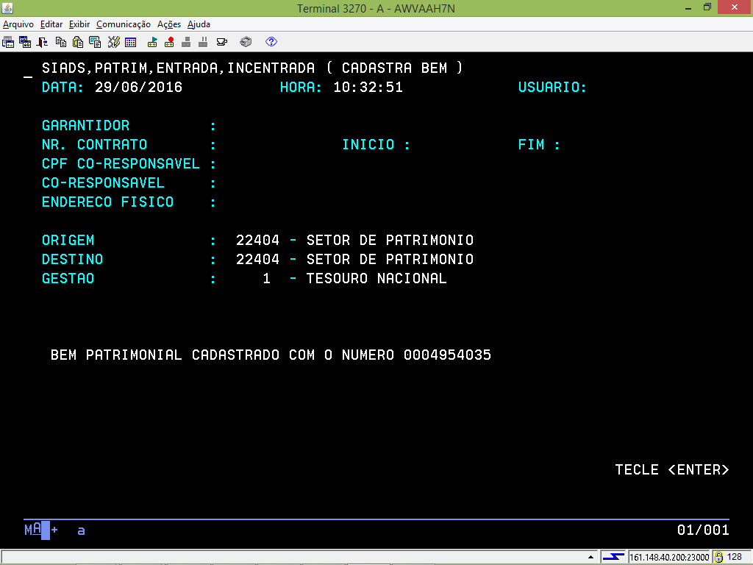Click the grayed pause macro icon
The width and height of the screenshot is (753, 565).
(x=203, y=42)
